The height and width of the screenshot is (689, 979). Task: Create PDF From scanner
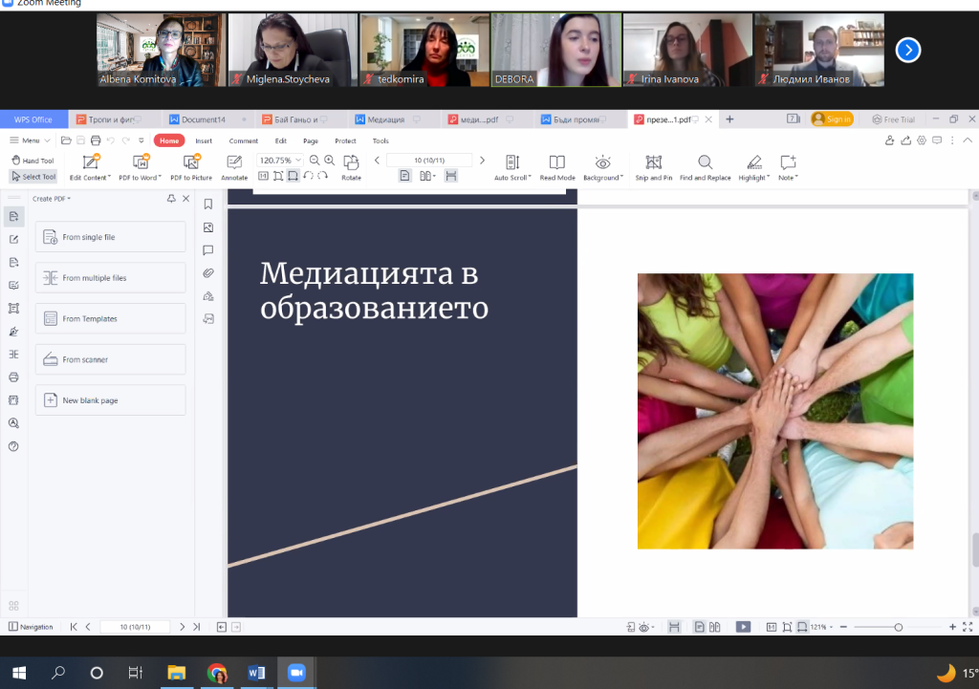[111, 359]
